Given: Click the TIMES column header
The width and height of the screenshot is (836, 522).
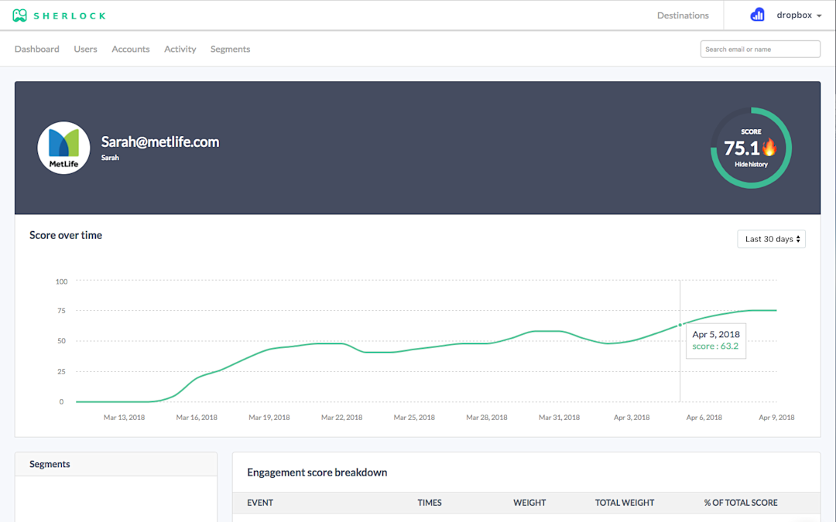Looking at the screenshot, I should point(430,503).
